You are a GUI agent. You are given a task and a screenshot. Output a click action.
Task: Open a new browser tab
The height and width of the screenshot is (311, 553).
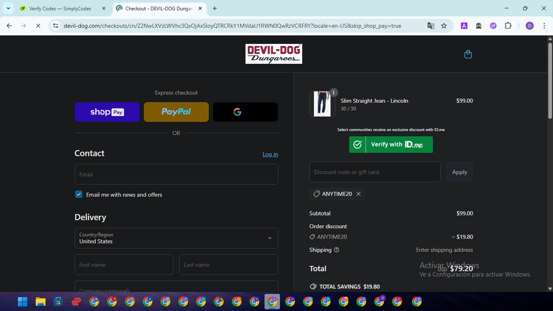coord(215,8)
